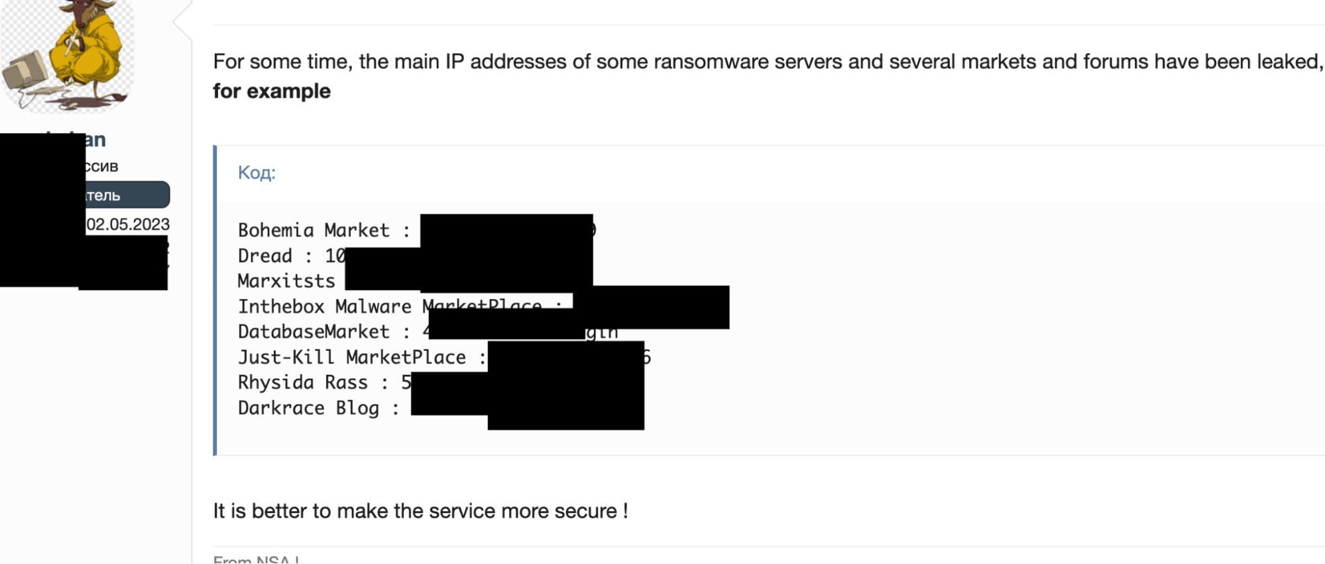The height and width of the screenshot is (564, 1325).
Task: Click the "Код:" code block header
Action: point(257,173)
